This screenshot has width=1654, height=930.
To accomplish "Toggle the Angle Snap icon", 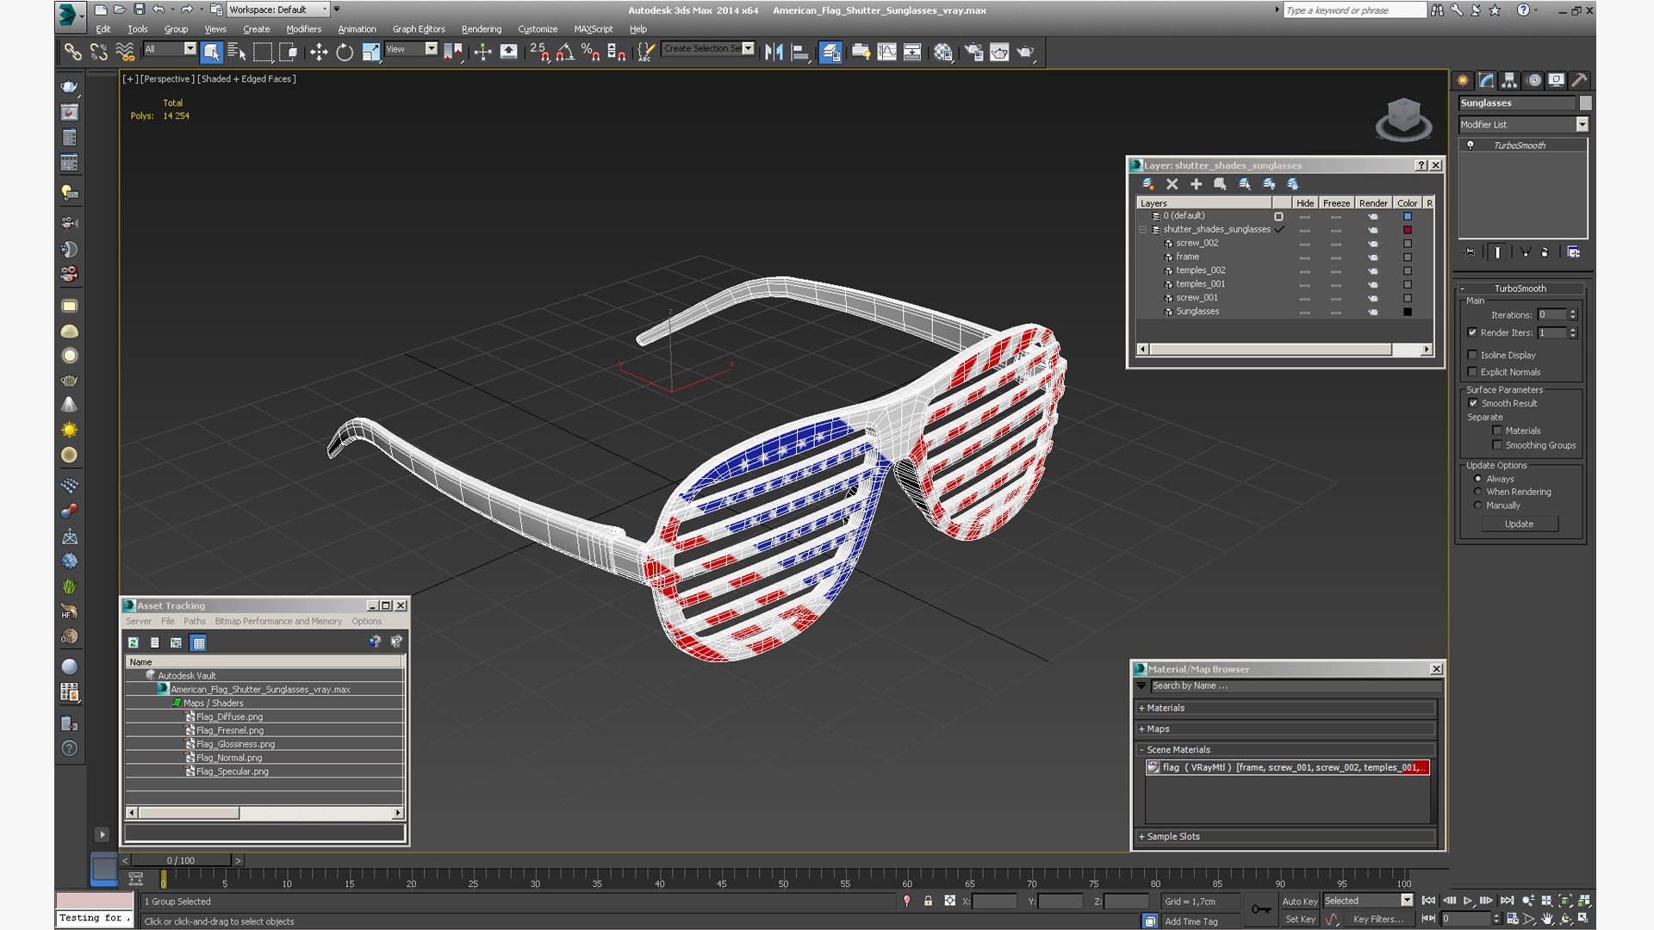I will (x=565, y=53).
